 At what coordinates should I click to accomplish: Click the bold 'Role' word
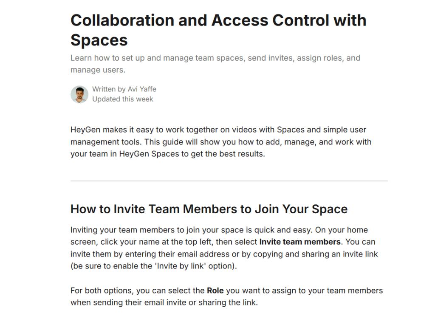(215, 291)
